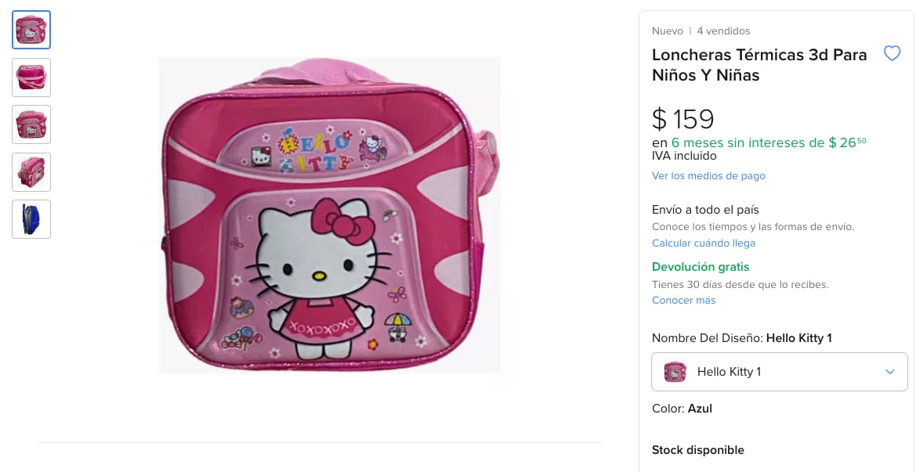Click Calcular cuándo llega link
Screen dimensions: 916x472
pos(704,243)
